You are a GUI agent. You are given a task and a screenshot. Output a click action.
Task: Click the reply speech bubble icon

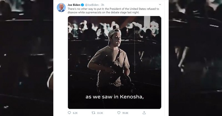pyautogui.click(x=69, y=113)
